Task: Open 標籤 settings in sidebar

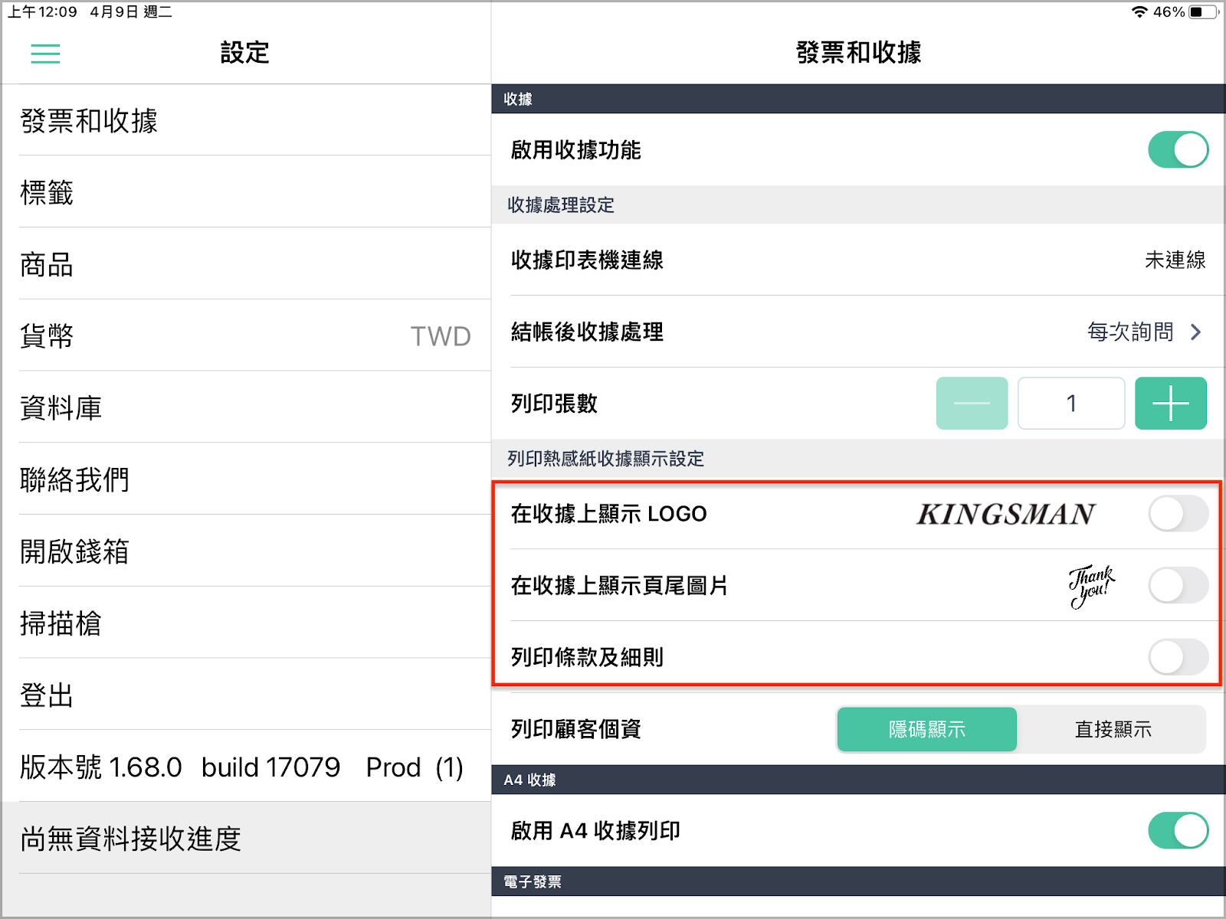Action: click(x=246, y=191)
